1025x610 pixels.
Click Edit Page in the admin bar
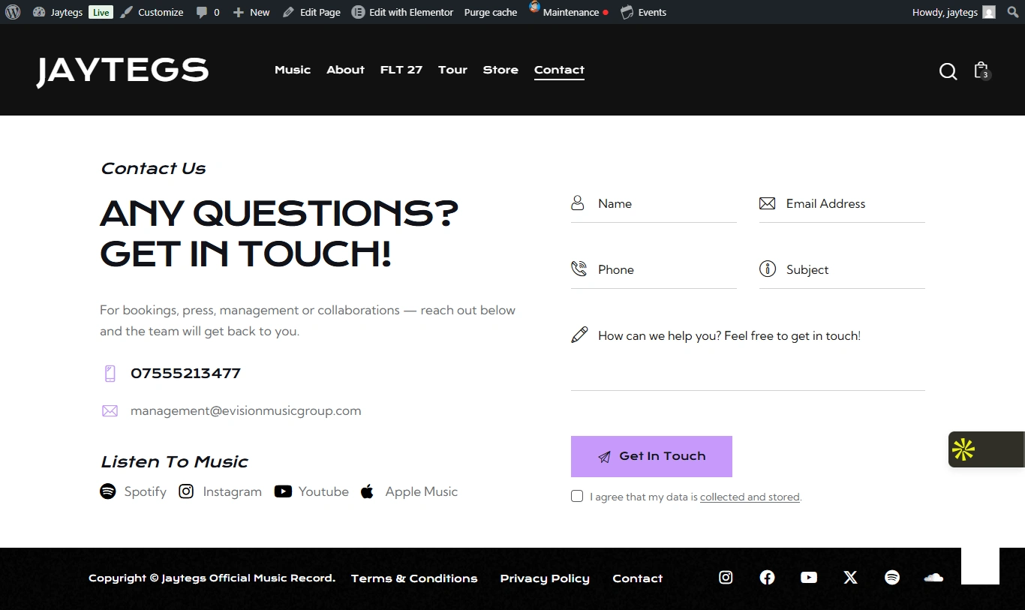click(x=311, y=12)
